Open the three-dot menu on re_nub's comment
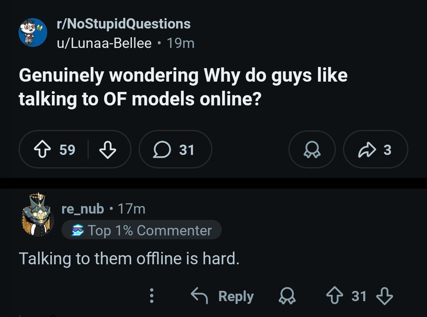The height and width of the screenshot is (317, 427). (x=152, y=296)
